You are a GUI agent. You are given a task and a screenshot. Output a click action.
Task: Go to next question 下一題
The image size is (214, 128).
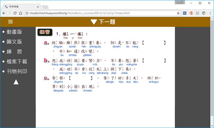103,22
